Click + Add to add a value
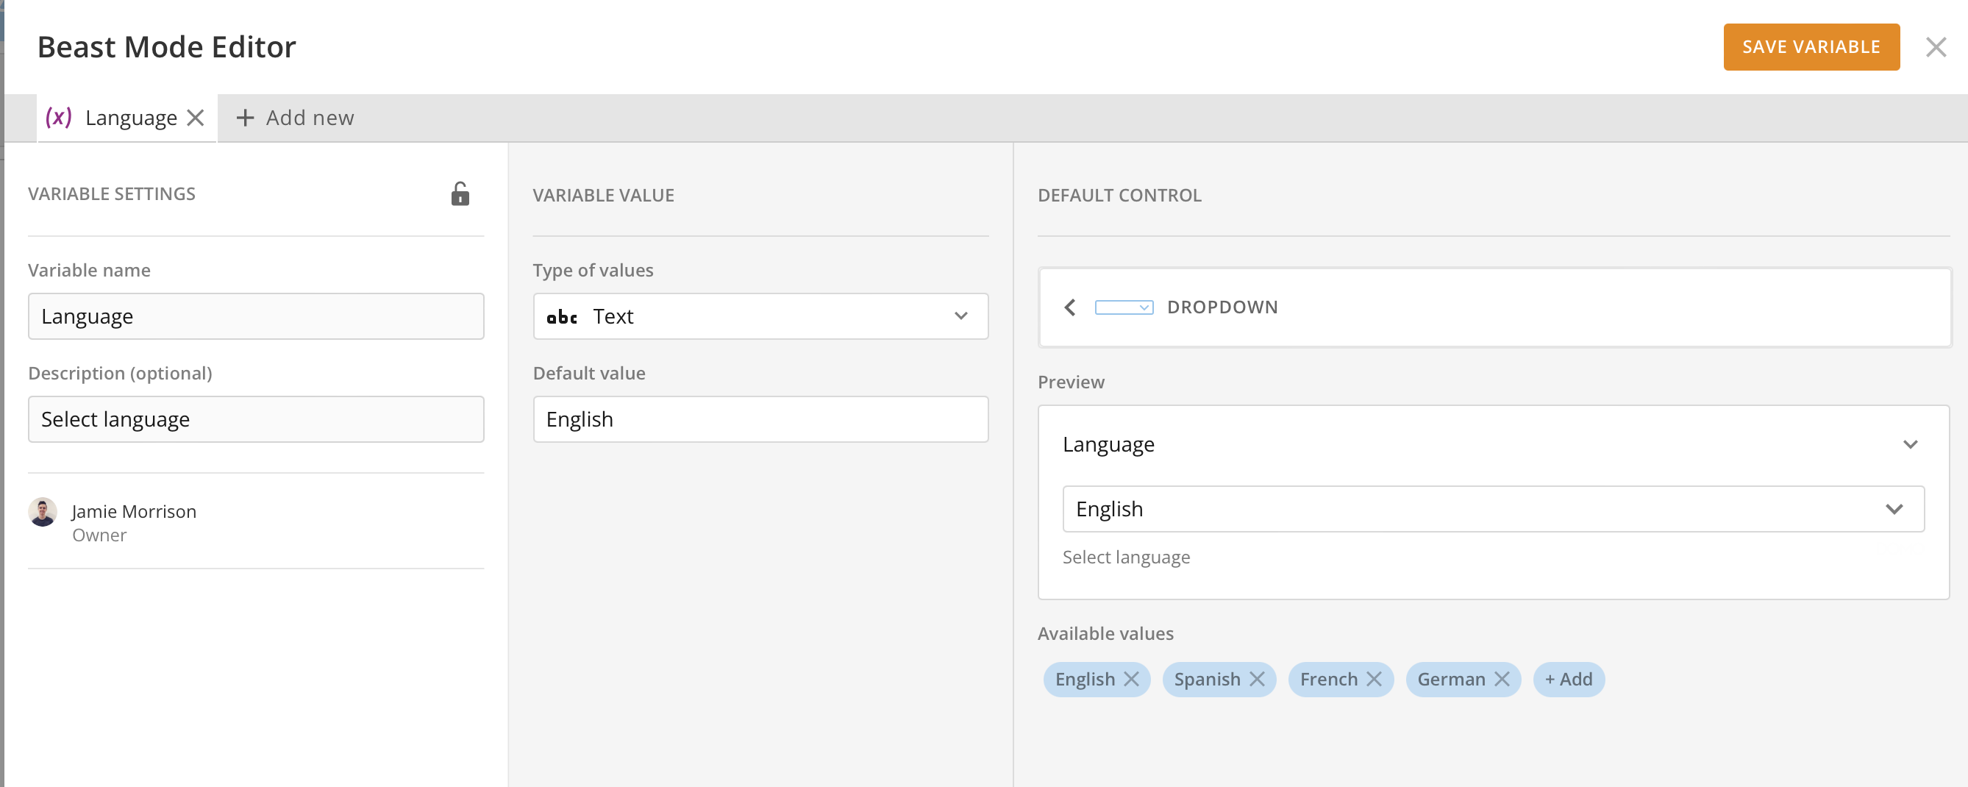1968x787 pixels. click(x=1569, y=680)
